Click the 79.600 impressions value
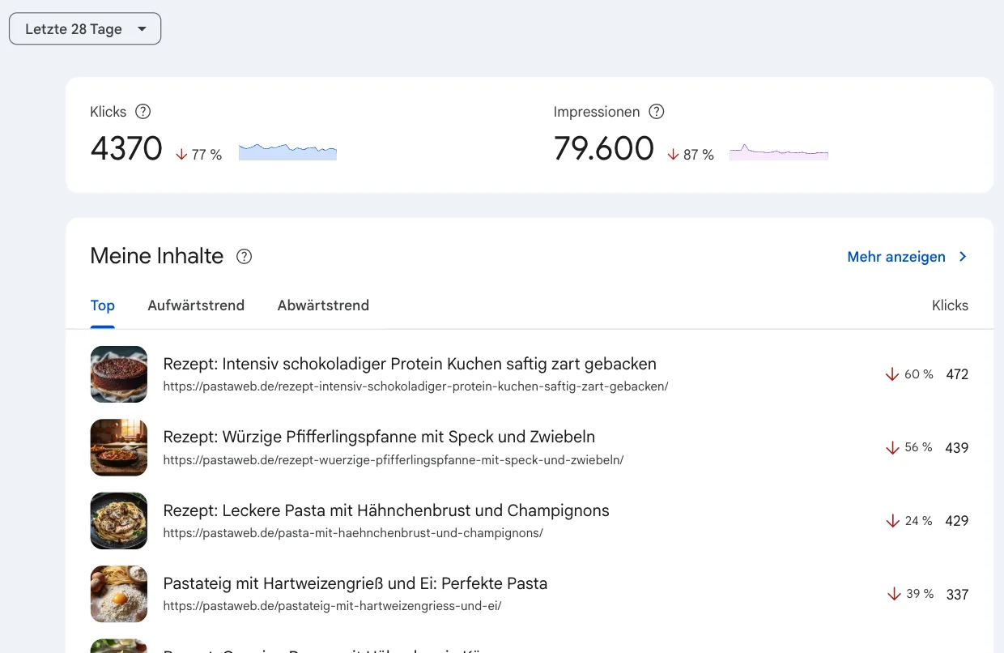Screen dimensions: 1004x653 [604, 149]
